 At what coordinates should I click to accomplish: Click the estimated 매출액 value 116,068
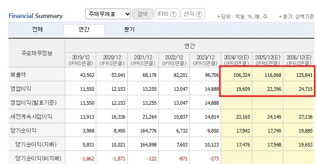click(x=273, y=75)
